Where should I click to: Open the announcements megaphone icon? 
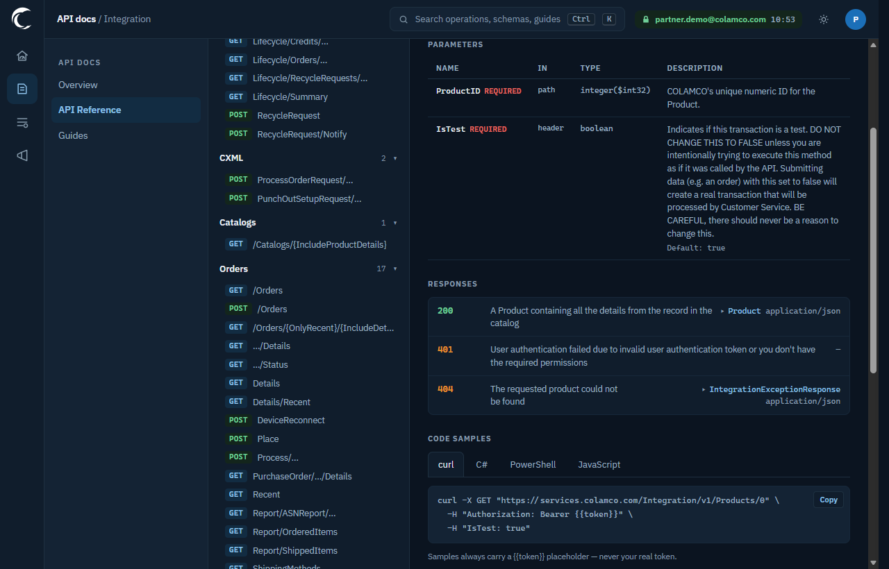22,155
